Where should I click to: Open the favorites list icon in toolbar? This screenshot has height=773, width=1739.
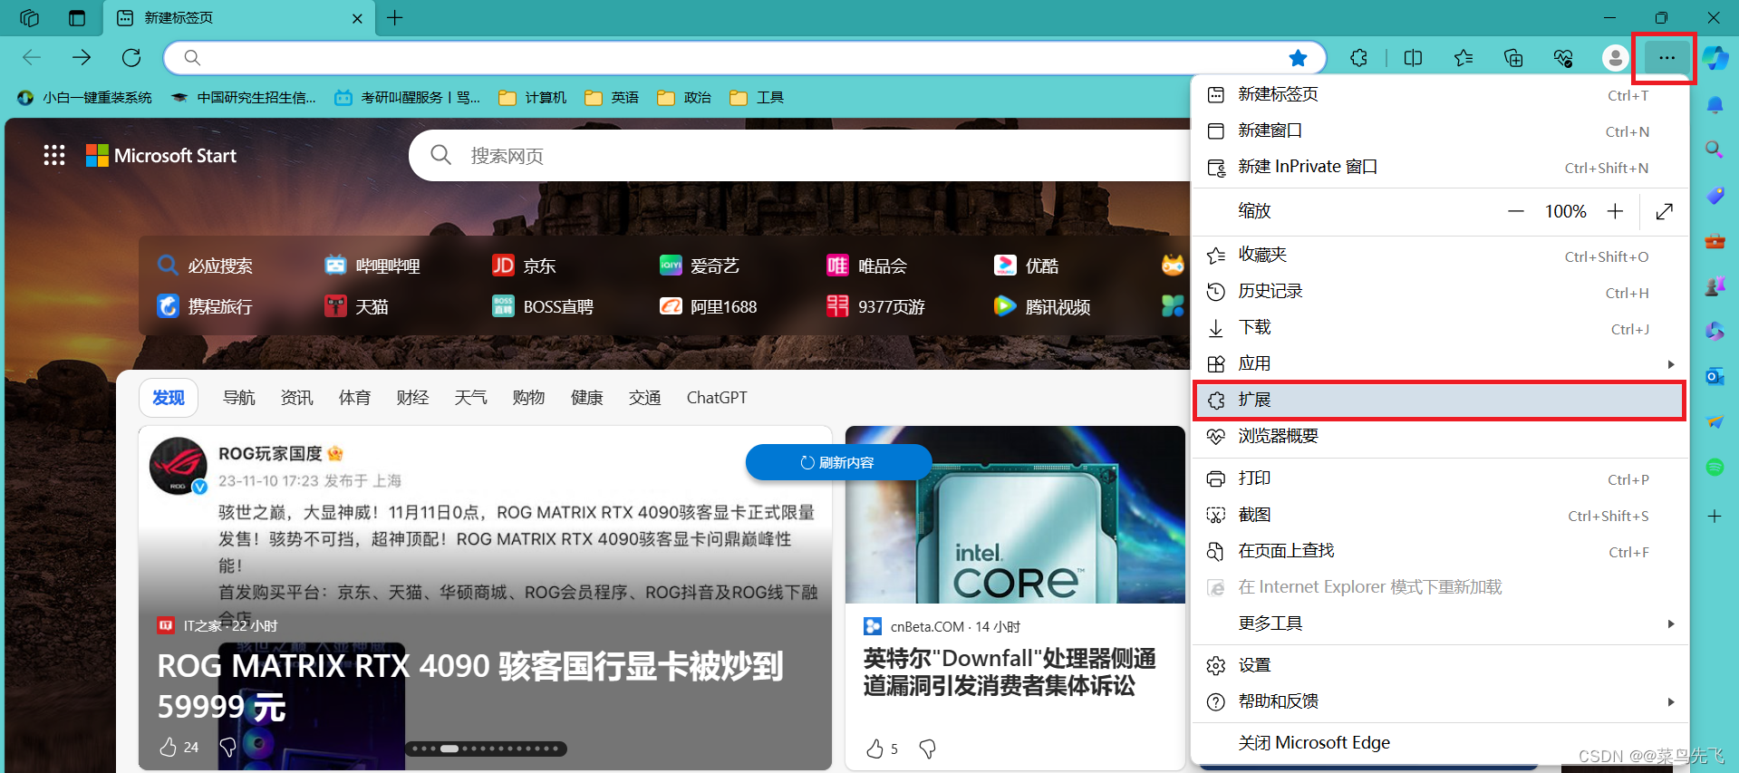(x=1464, y=58)
